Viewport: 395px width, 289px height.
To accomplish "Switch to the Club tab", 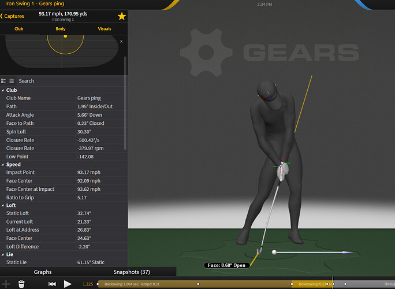I will (x=19, y=29).
